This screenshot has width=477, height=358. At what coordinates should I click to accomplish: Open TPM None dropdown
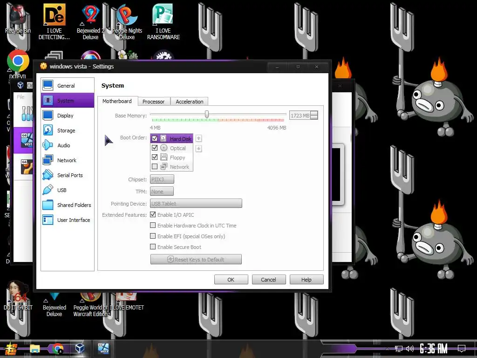(162, 192)
